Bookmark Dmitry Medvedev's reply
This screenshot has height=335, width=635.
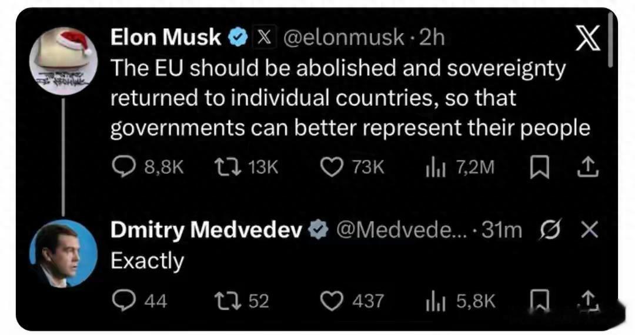(538, 301)
